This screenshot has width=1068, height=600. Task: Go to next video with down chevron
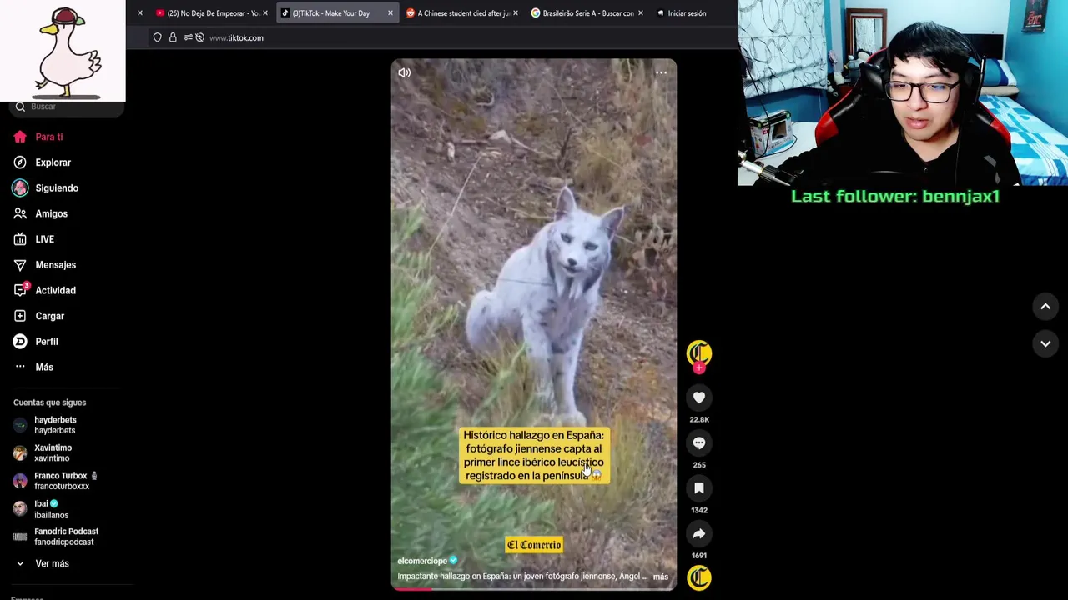pyautogui.click(x=1045, y=343)
